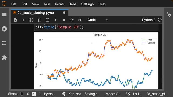This screenshot has height=97, width=173.
Task: Click the Saving status message
Action: click(x=92, y=94)
